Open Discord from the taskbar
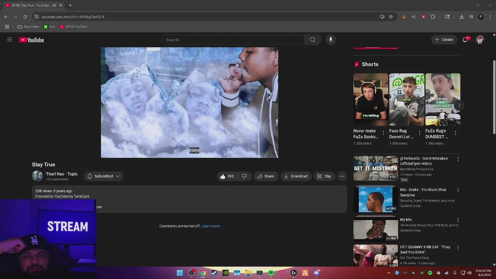Image resolution: width=496 pixels, height=279 pixels. click(317, 273)
